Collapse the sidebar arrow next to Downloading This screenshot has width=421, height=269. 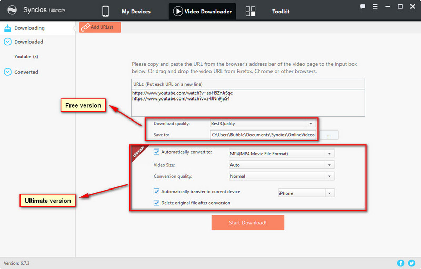click(74, 28)
